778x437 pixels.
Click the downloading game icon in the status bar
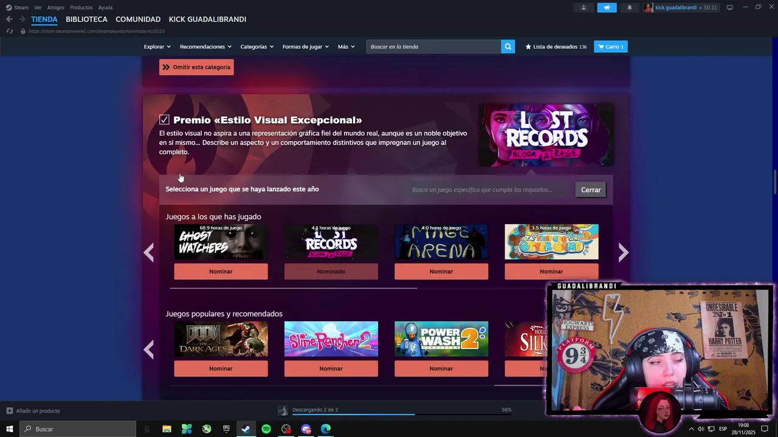click(283, 411)
